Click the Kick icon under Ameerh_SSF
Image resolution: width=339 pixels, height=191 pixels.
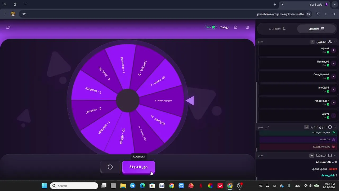click(x=328, y=104)
